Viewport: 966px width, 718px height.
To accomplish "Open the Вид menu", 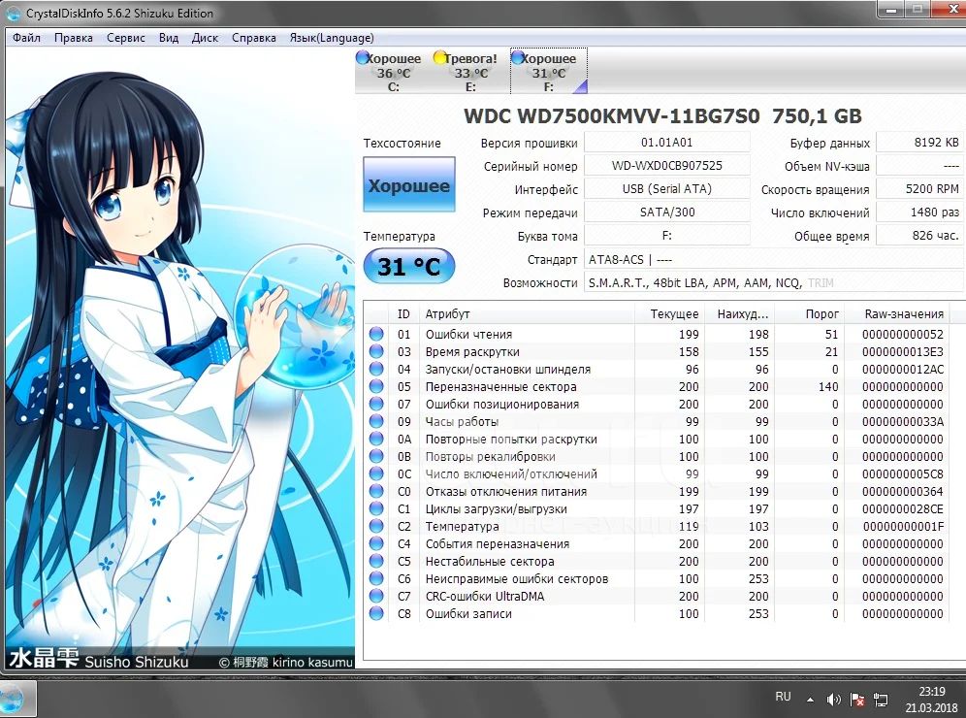I will click(x=168, y=38).
